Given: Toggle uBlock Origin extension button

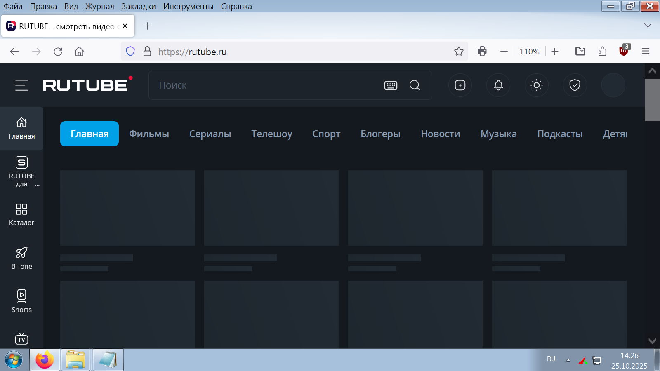Looking at the screenshot, I should pos(624,52).
